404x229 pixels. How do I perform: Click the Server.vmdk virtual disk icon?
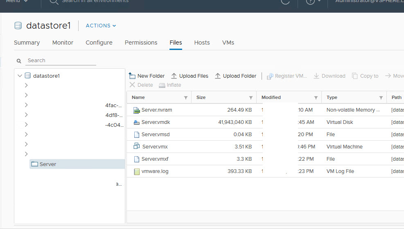[137, 122]
